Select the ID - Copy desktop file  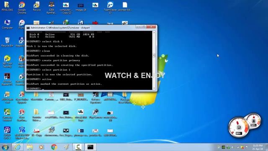pyautogui.click(x=36, y=132)
